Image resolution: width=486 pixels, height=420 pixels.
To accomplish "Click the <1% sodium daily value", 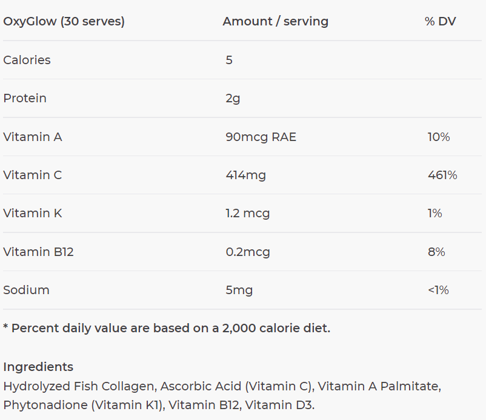I will tap(438, 290).
